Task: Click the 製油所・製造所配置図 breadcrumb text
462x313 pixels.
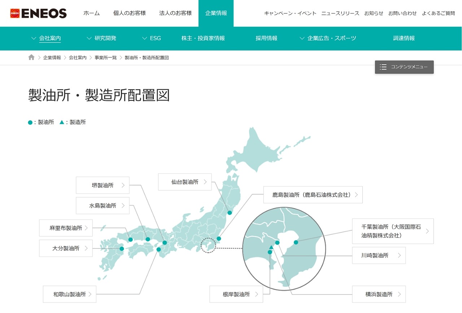Action: (x=147, y=58)
